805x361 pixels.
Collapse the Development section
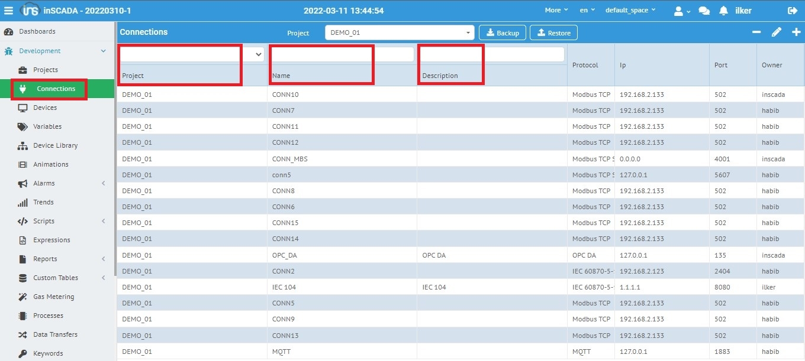[103, 51]
